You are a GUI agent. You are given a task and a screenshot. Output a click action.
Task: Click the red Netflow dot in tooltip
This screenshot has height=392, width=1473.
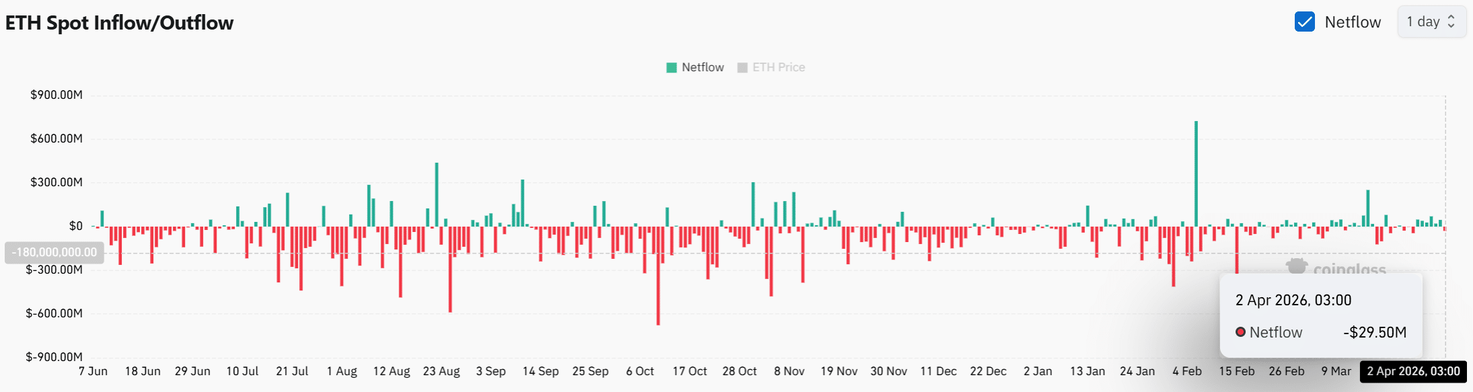1240,332
